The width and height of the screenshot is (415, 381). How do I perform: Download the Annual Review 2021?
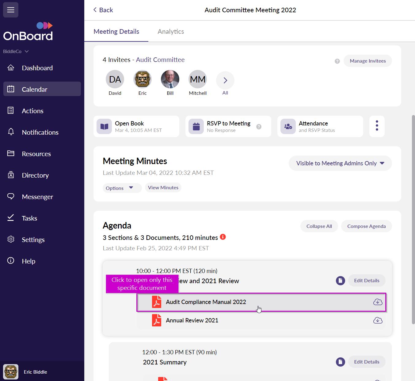point(378,320)
